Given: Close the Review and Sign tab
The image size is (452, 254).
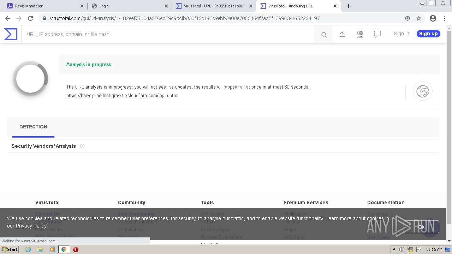Looking at the screenshot, I should click(82, 6).
